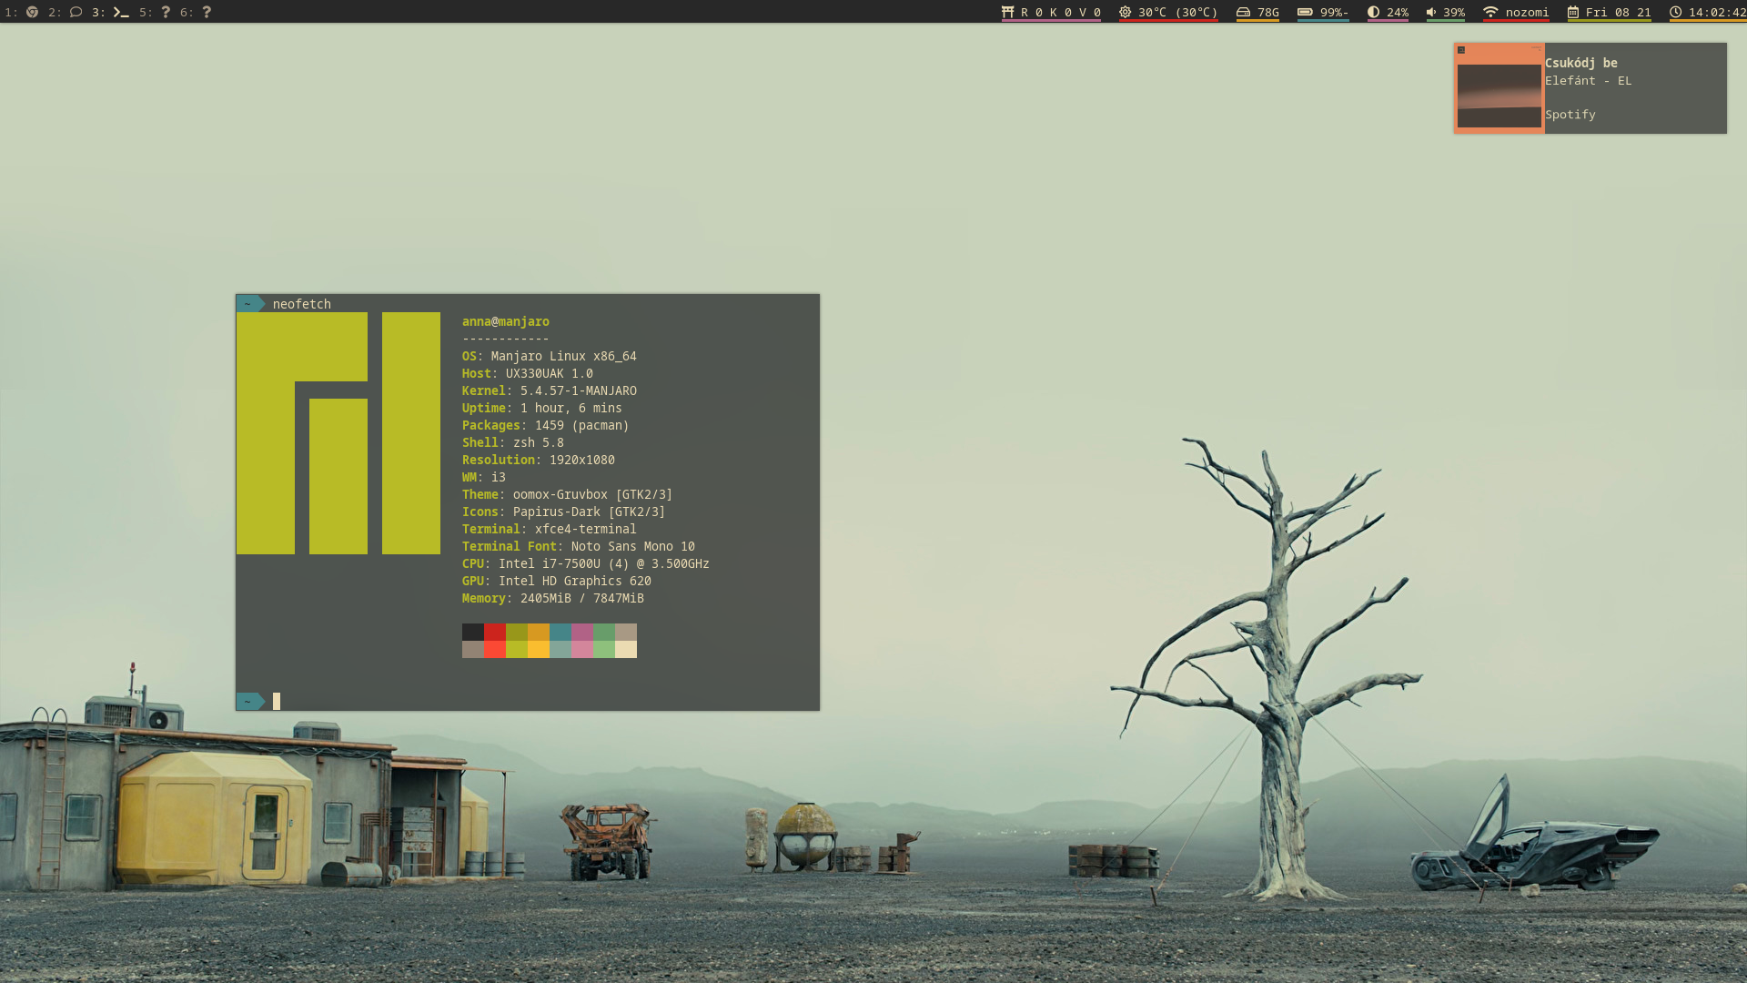Image resolution: width=1747 pixels, height=983 pixels.
Task: Click the CPU temperature 30°C indicator
Action: pyautogui.click(x=1168, y=12)
